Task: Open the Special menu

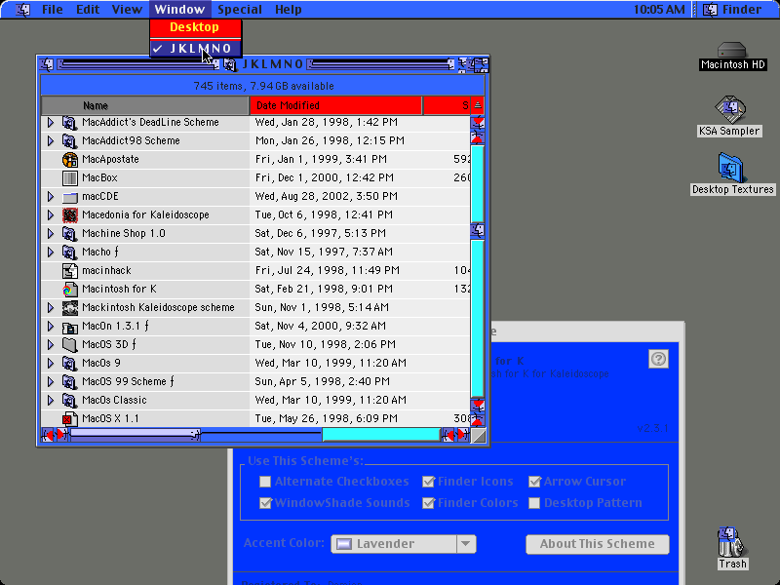Action: pos(240,10)
